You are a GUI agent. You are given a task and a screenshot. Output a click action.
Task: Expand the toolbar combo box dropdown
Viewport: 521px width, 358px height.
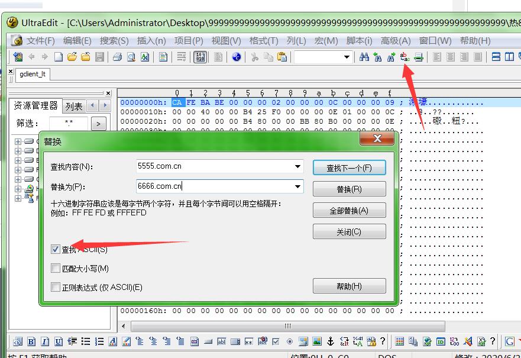347,57
